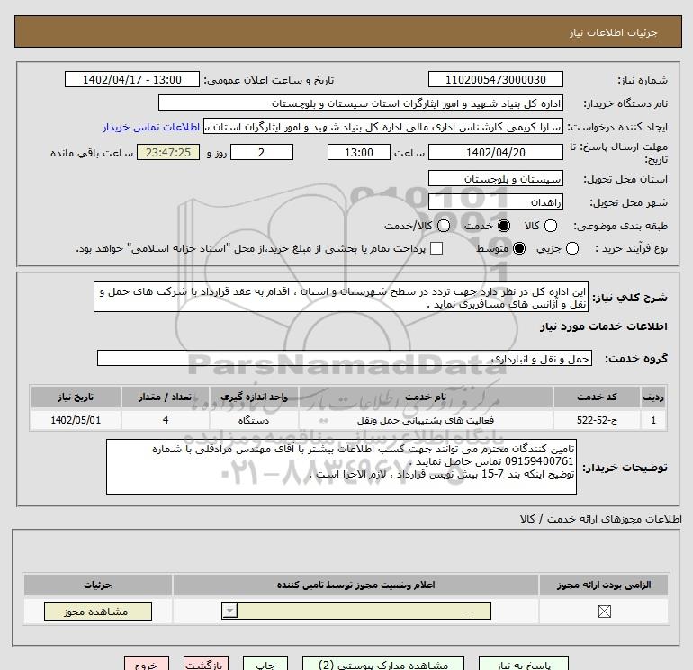
Task: Click the request creator name field
Action: (383, 126)
